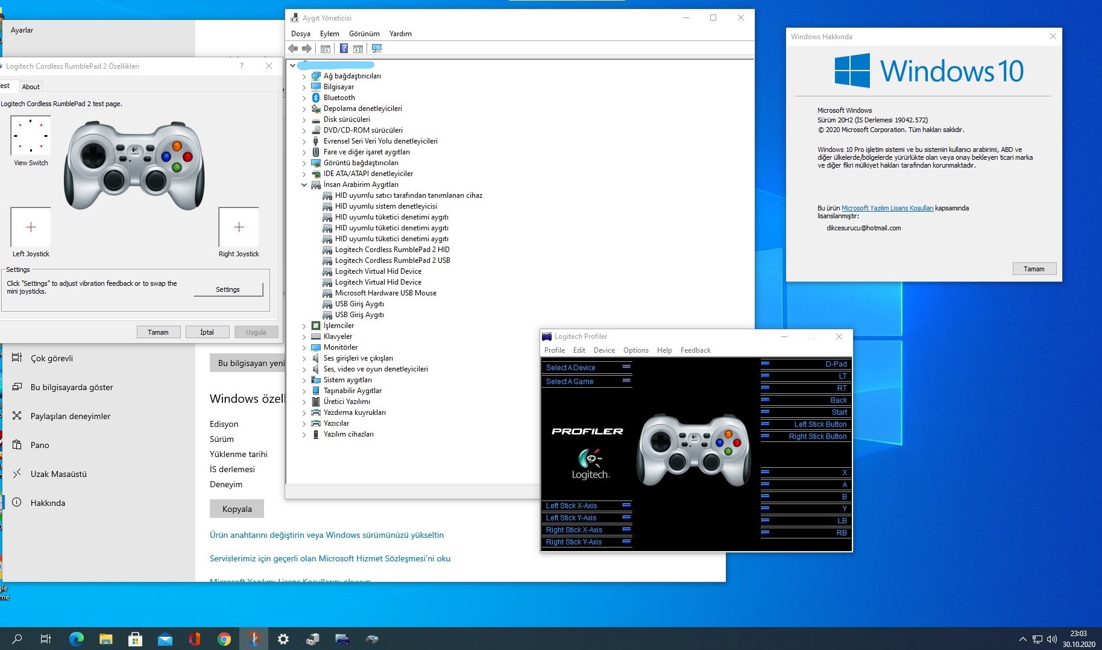Click Select A Game list icon
This screenshot has width=1102, height=650.
pos(626,380)
